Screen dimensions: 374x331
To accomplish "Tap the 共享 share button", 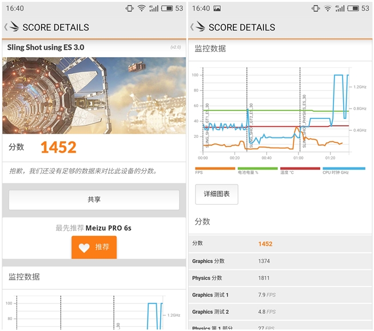I will point(94,200).
